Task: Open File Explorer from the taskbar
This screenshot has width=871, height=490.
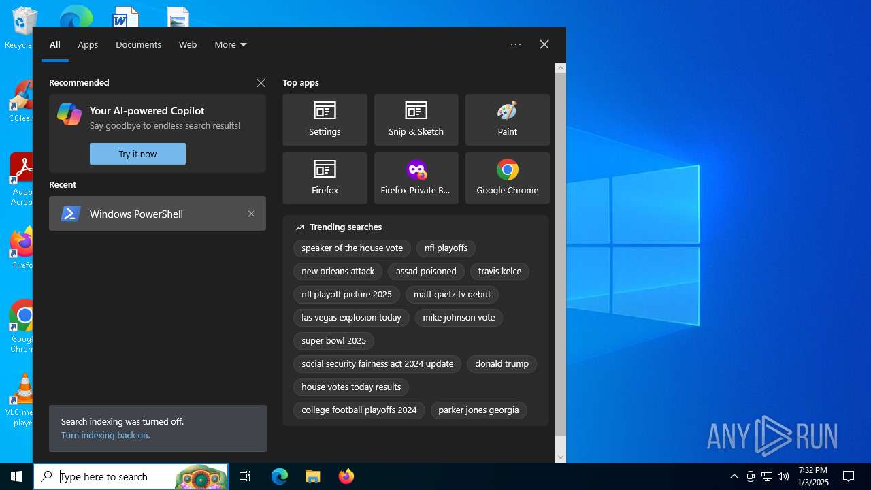Action: pyautogui.click(x=313, y=476)
